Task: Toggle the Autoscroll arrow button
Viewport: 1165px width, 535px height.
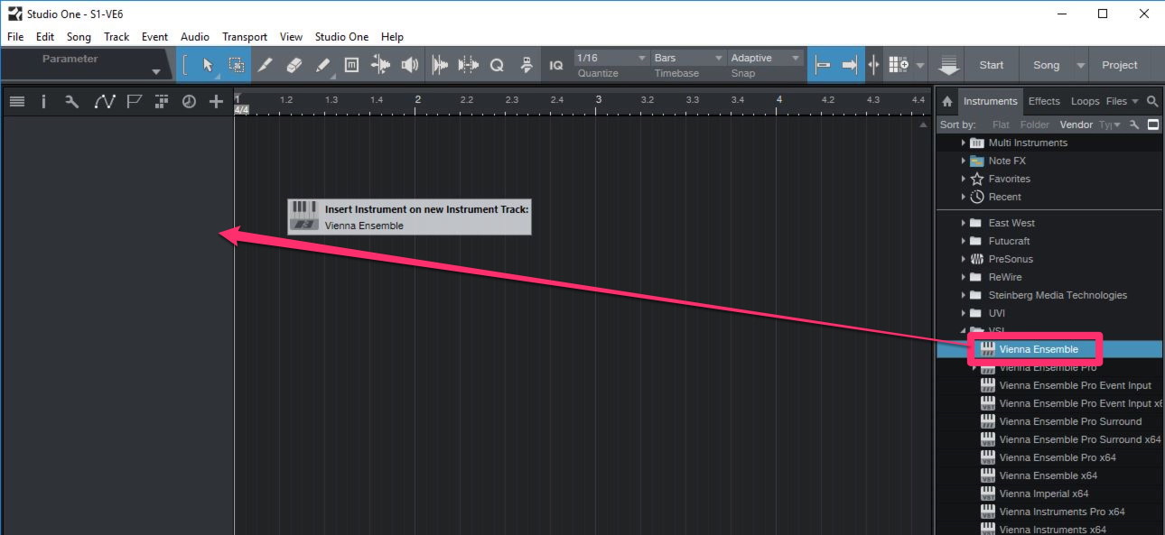Action: point(850,65)
